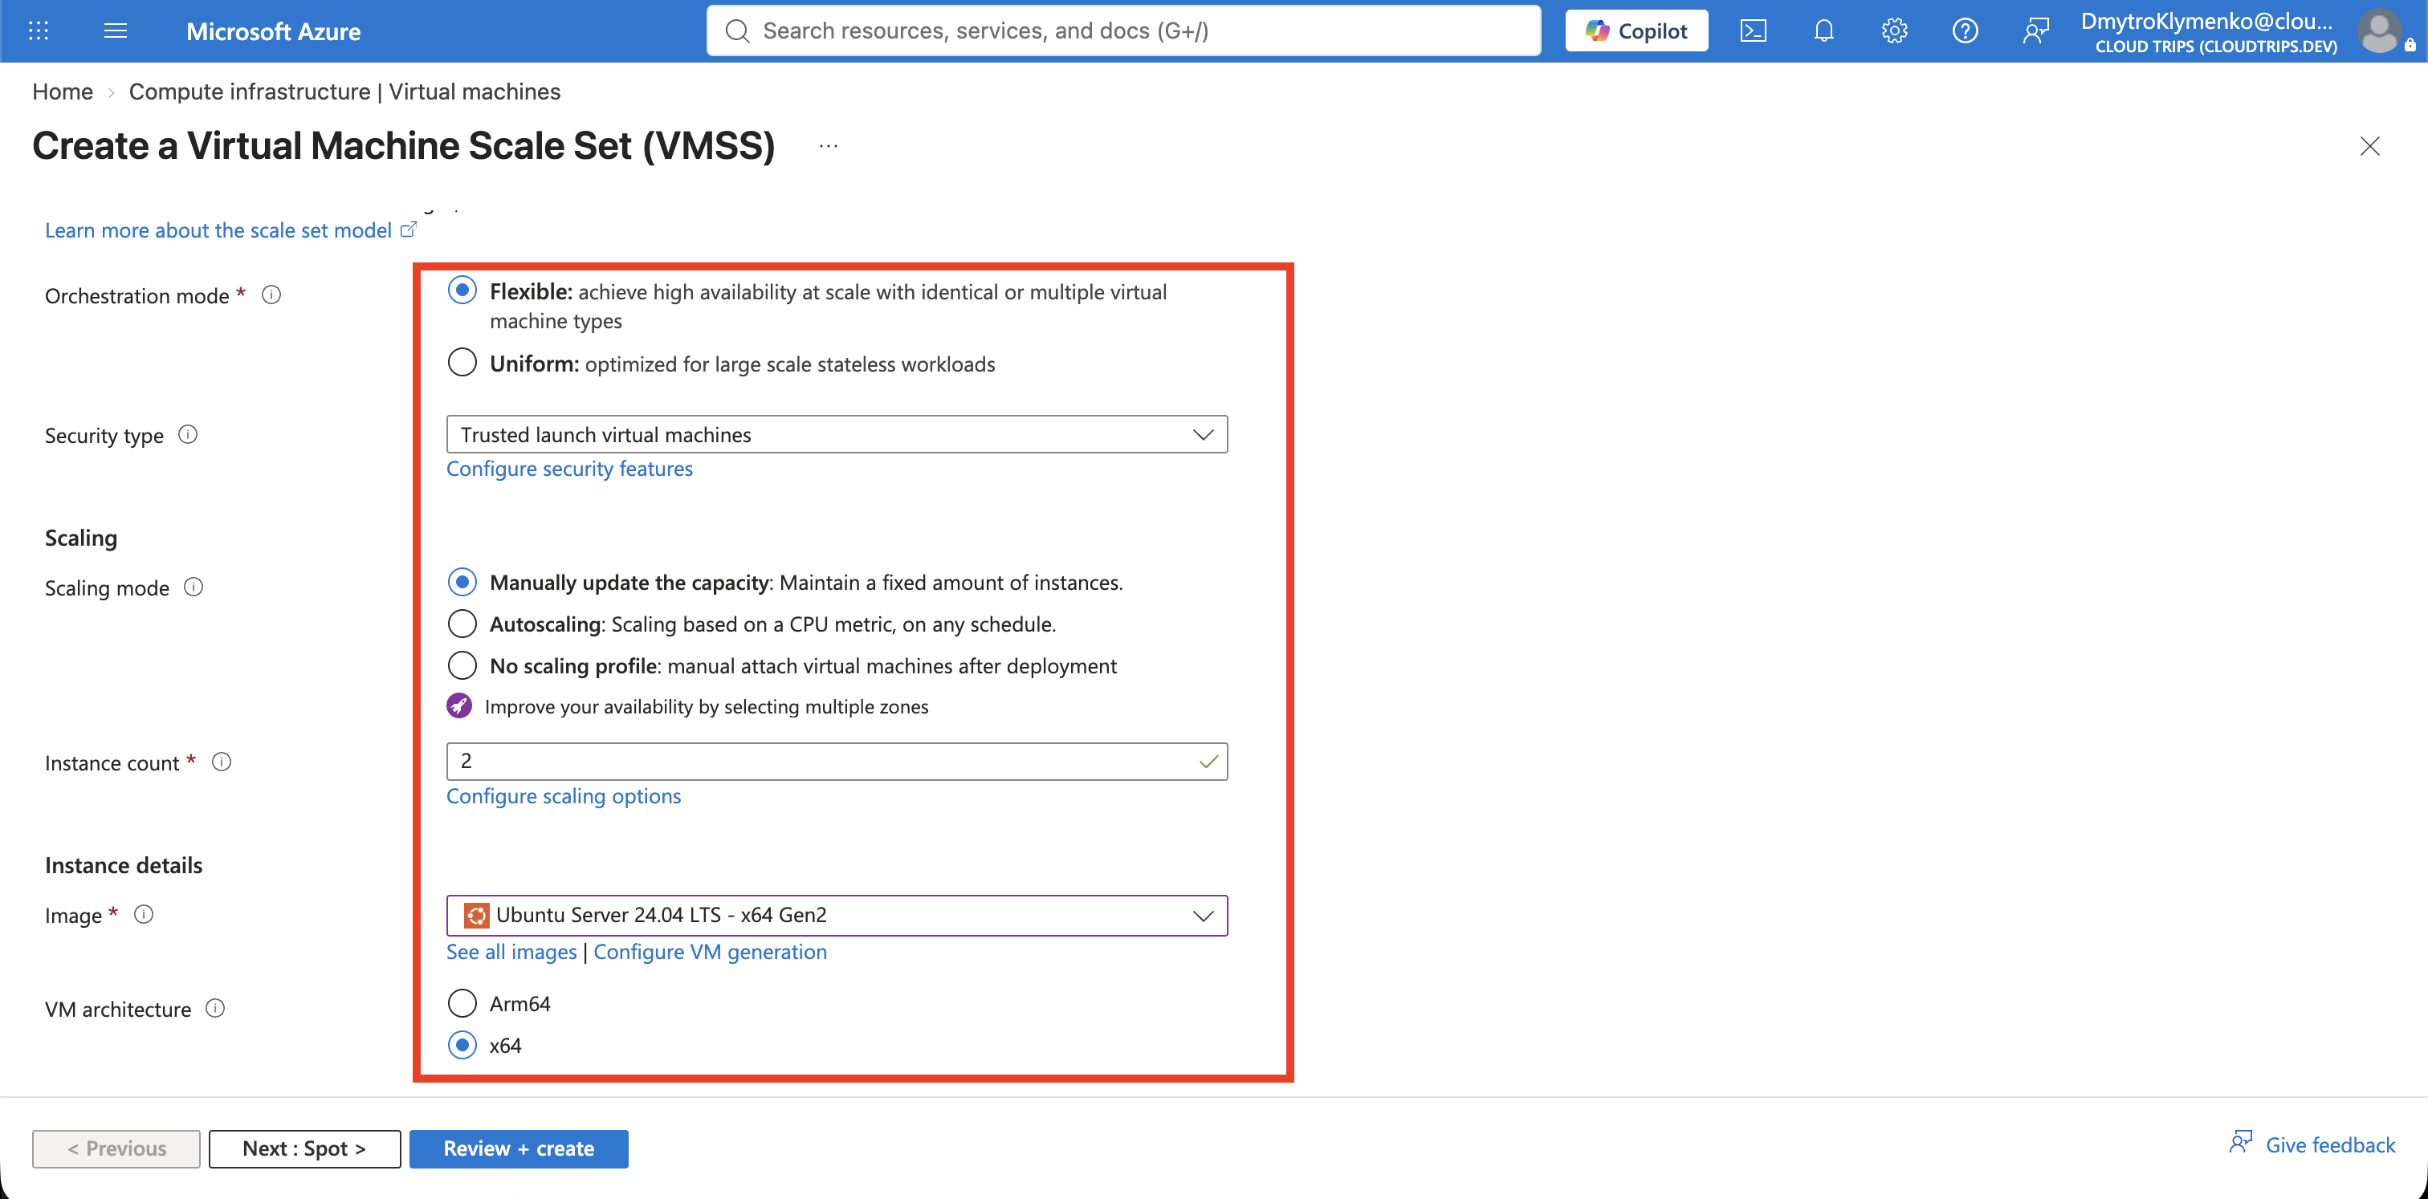This screenshot has height=1199, width=2428.
Task: Click the search magnifier icon
Action: pyautogui.click(x=737, y=31)
